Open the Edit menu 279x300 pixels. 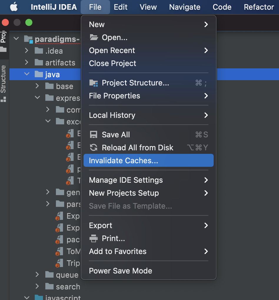click(120, 7)
